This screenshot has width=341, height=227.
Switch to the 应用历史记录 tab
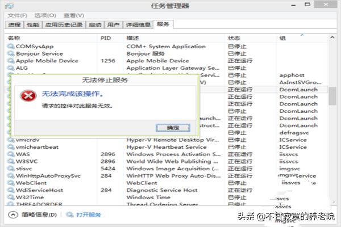click(64, 25)
